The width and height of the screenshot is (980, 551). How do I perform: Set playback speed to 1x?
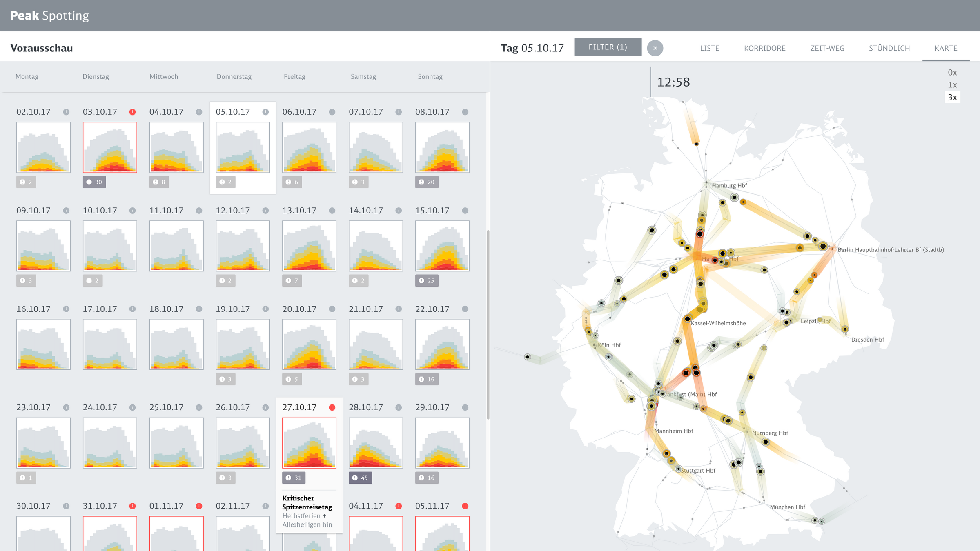pyautogui.click(x=952, y=85)
